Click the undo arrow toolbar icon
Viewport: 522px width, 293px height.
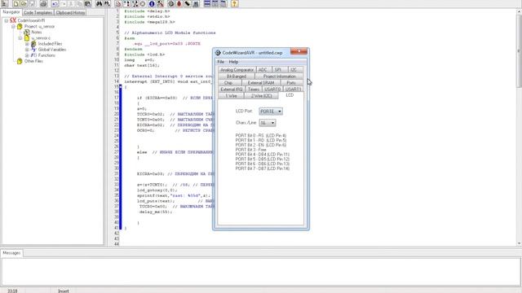point(55,3)
